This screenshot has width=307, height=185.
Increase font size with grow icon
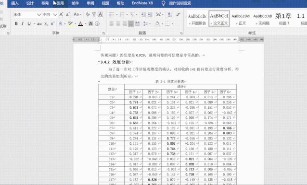pos(61,14)
